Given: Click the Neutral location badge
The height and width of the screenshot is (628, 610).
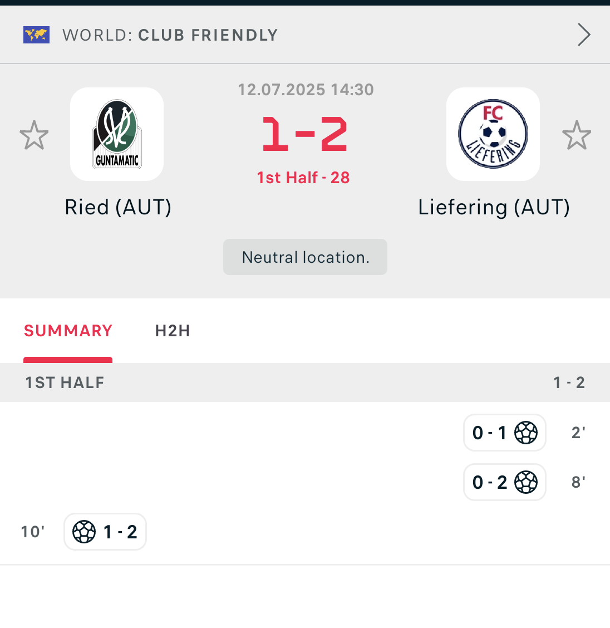Looking at the screenshot, I should 305,257.
